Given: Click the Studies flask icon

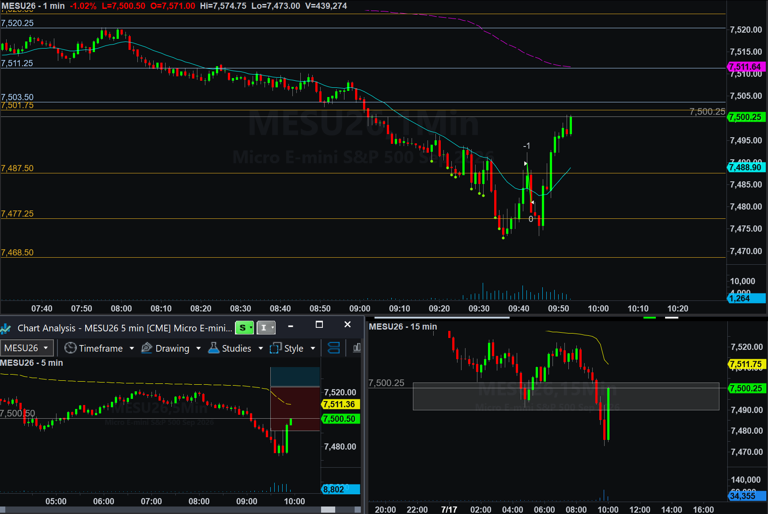Looking at the screenshot, I should (x=214, y=348).
